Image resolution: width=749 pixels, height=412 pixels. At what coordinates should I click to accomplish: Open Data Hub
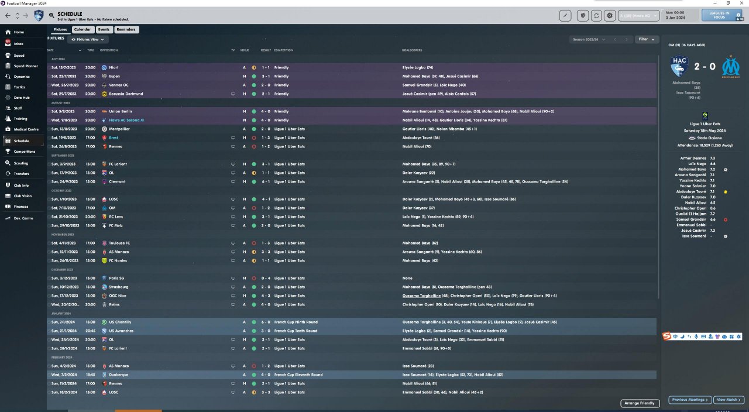pyautogui.click(x=23, y=98)
